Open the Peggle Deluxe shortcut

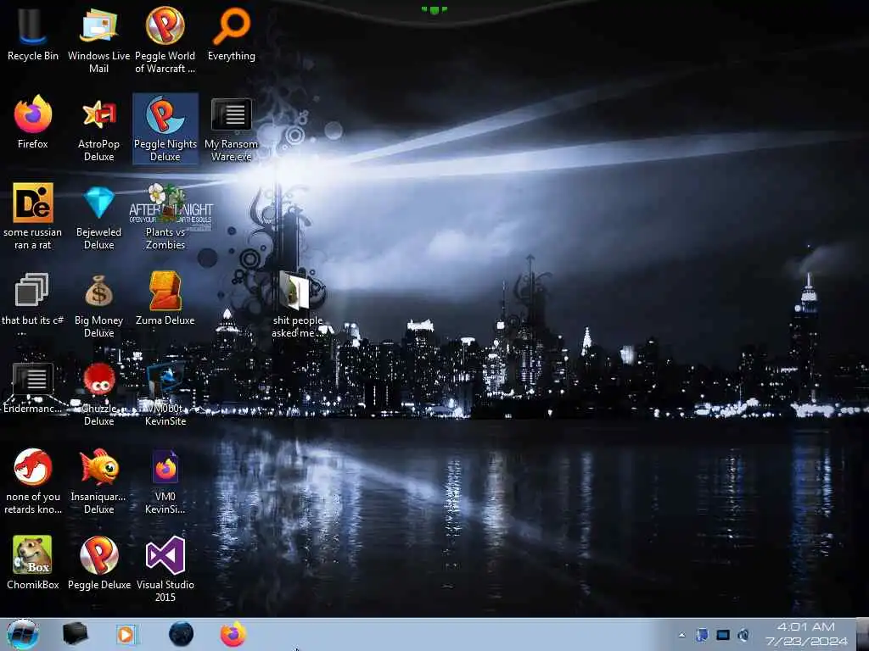[98, 563]
